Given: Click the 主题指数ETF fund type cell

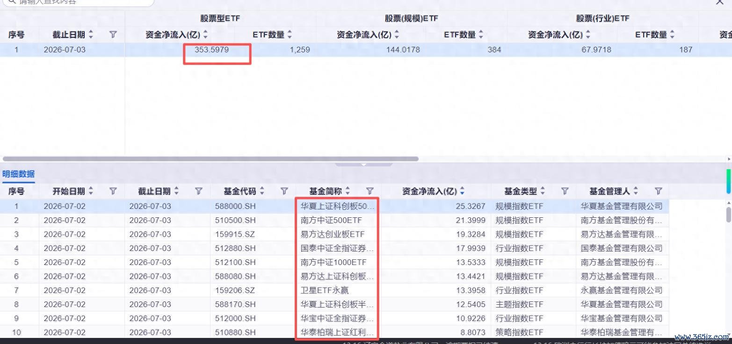Looking at the screenshot, I should [x=519, y=304].
